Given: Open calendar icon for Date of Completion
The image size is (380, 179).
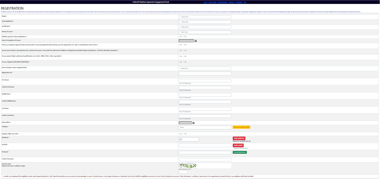Looking at the screenshot, I should tap(196, 41).
